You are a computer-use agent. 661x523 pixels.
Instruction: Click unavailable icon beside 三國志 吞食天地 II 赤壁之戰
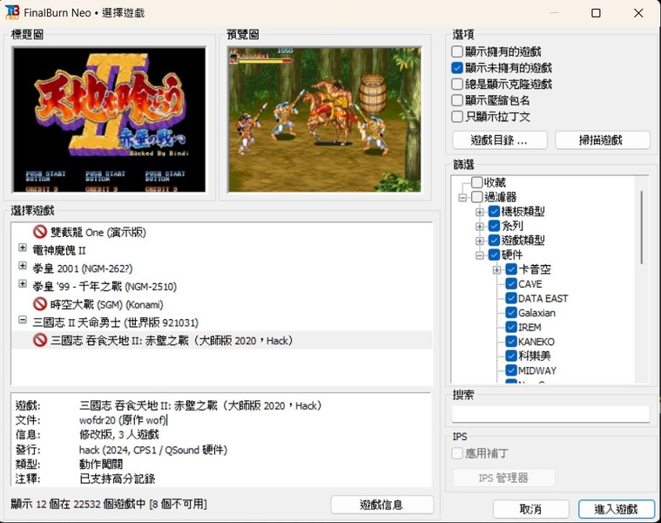click(x=40, y=340)
